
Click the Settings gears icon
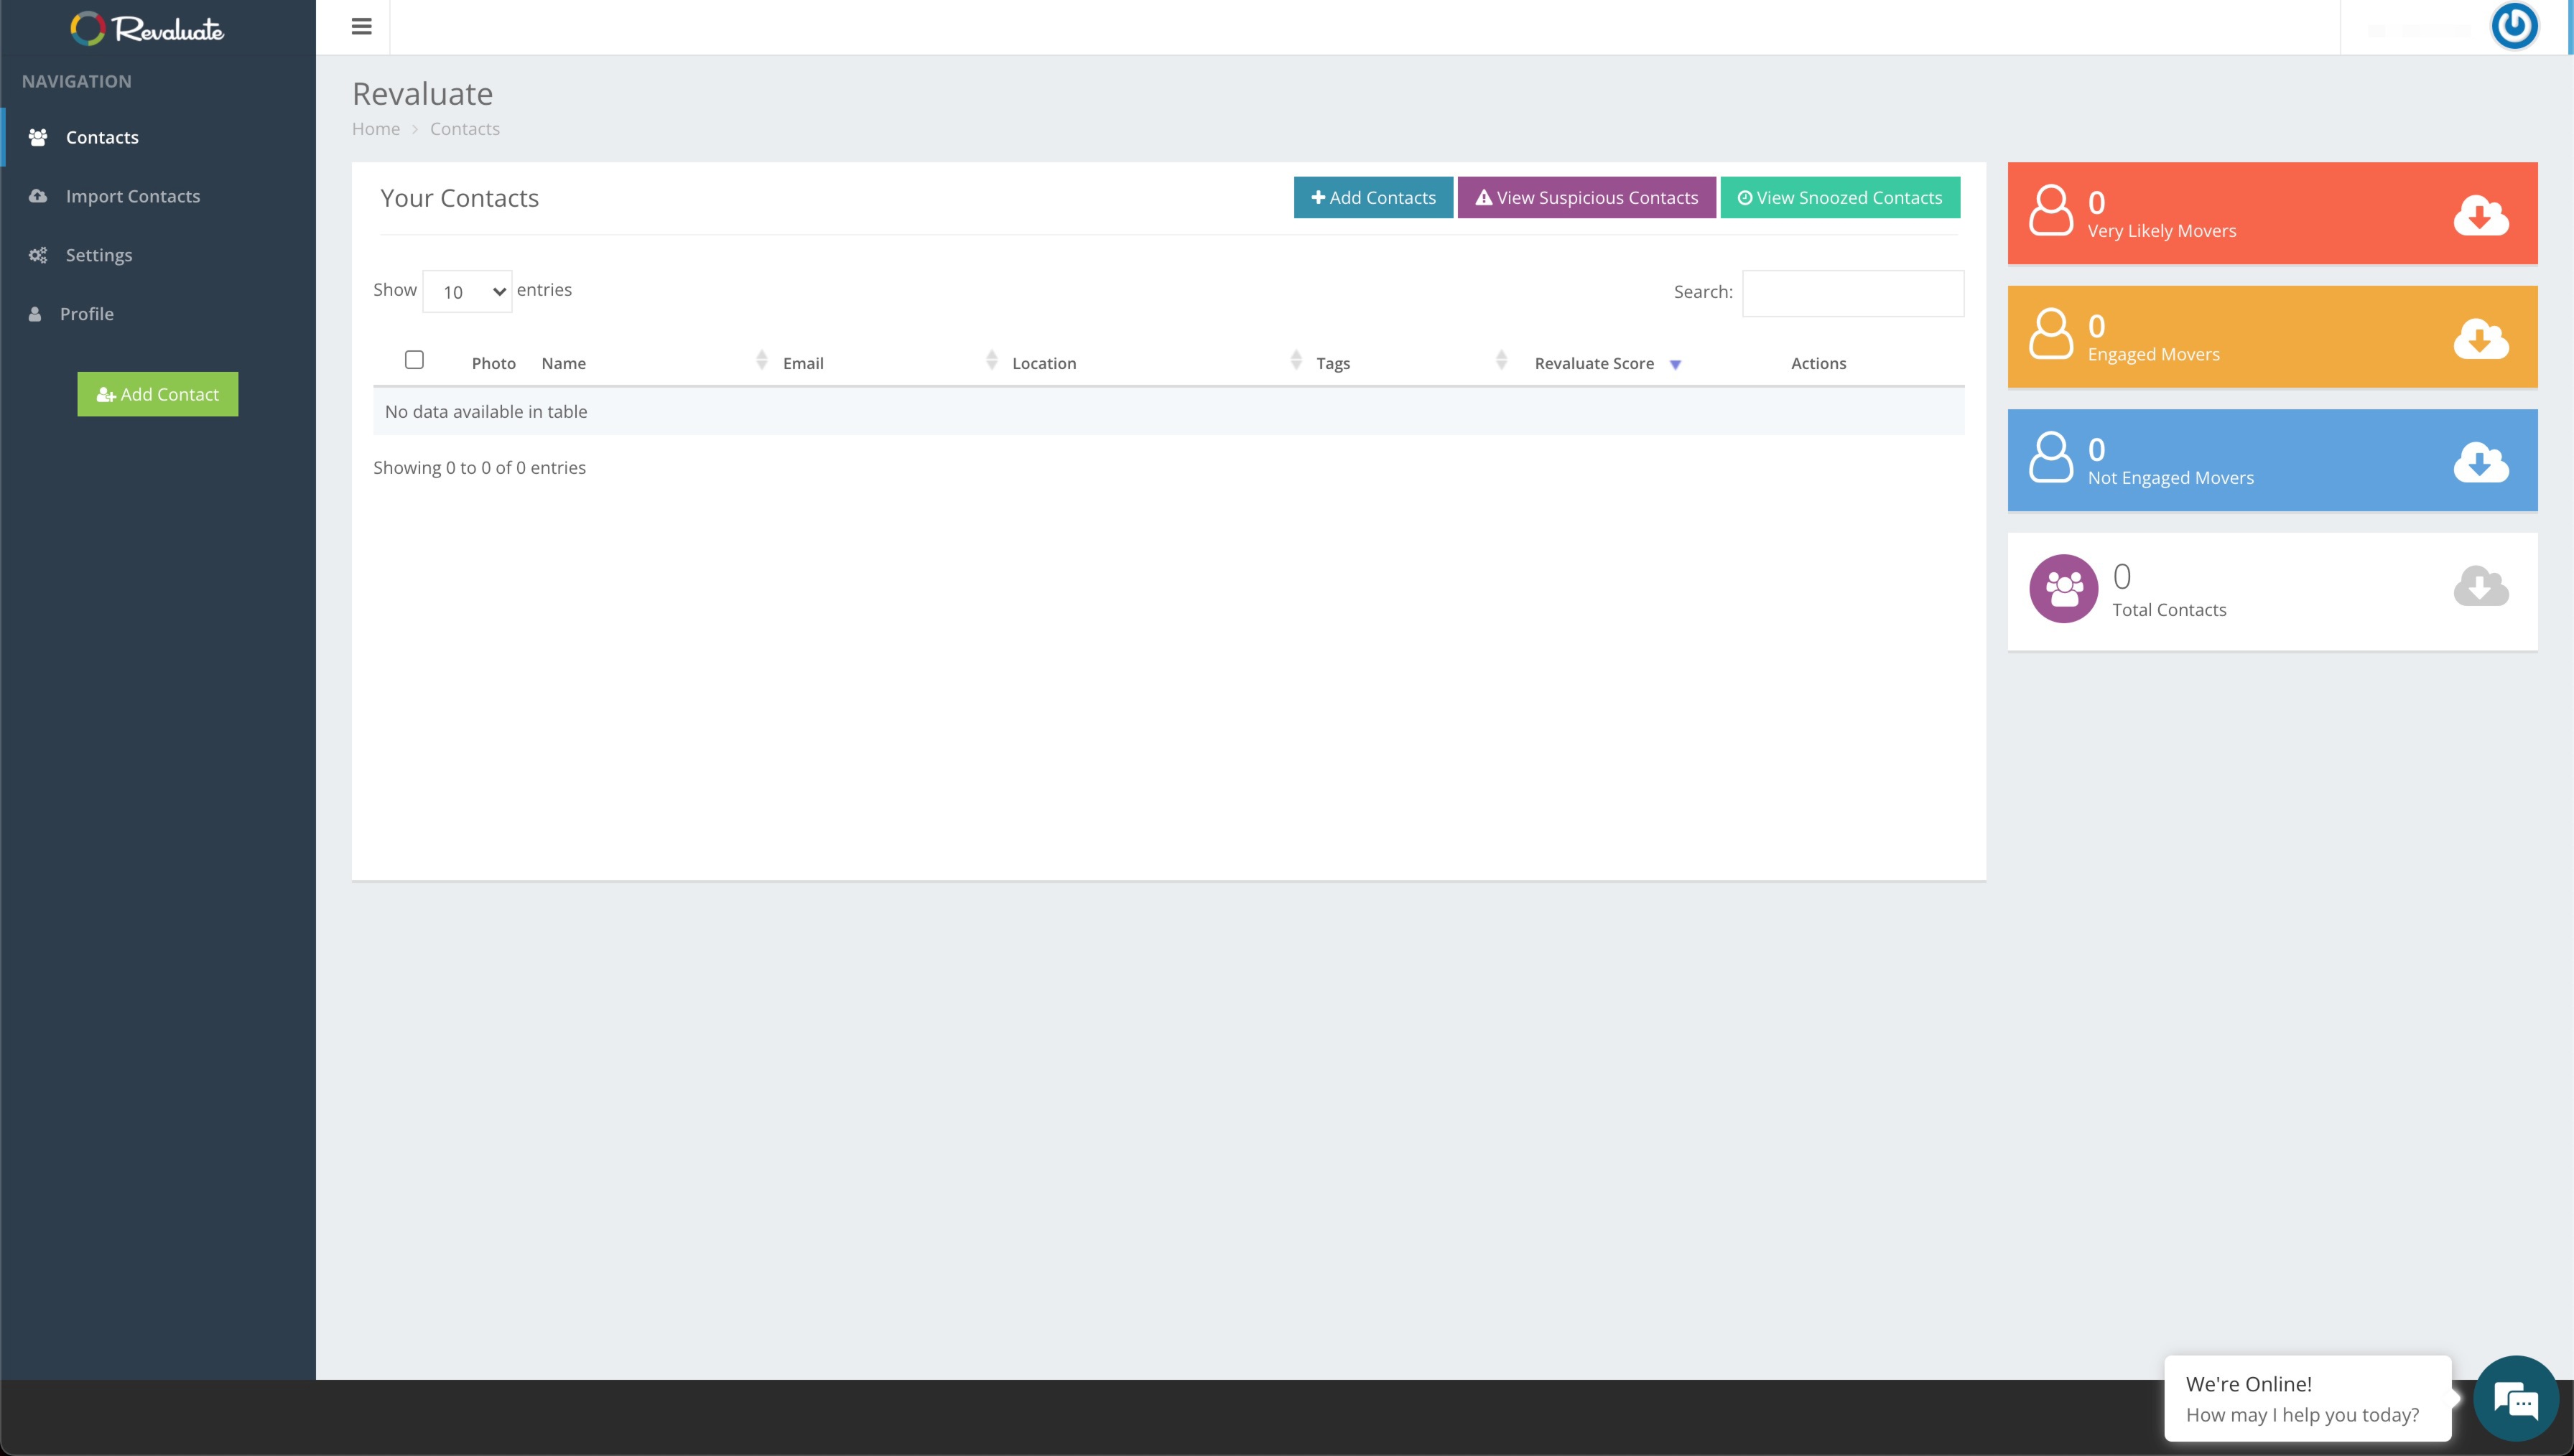click(38, 255)
